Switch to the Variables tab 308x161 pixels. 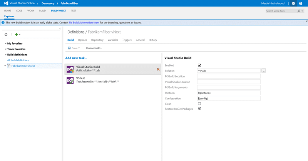113,40
